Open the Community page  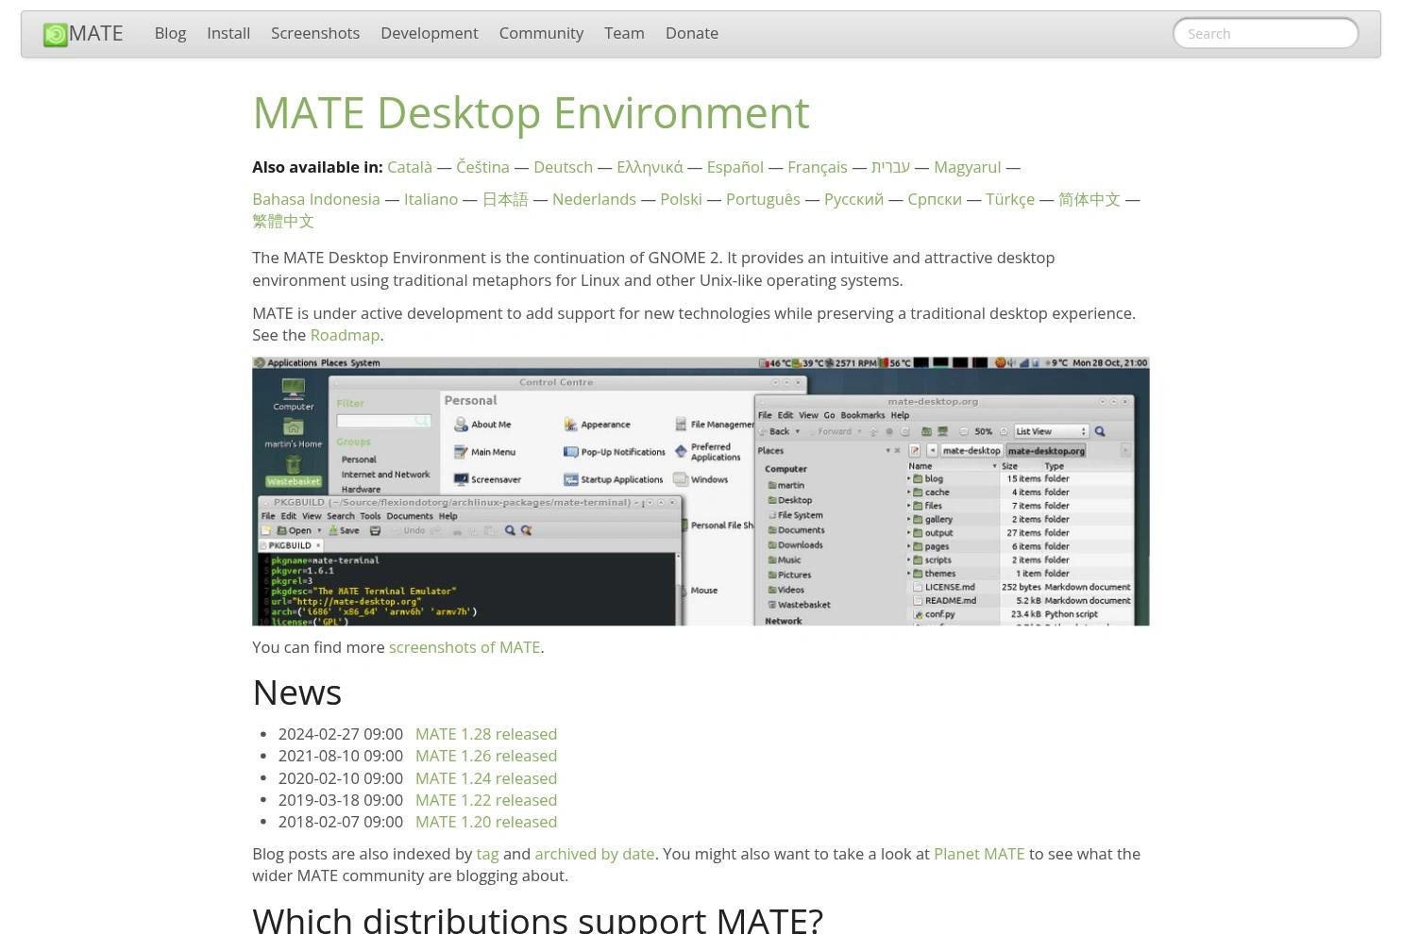541,33
